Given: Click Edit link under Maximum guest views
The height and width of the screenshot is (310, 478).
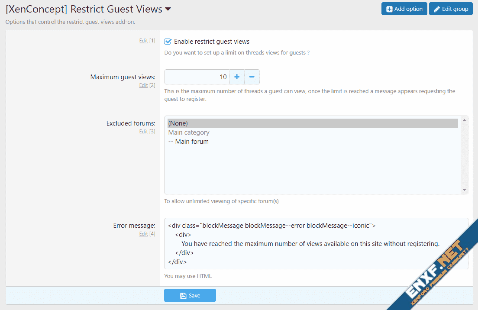Looking at the screenshot, I should click(143, 85).
